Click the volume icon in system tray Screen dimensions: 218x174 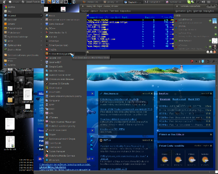[x=204, y=2]
